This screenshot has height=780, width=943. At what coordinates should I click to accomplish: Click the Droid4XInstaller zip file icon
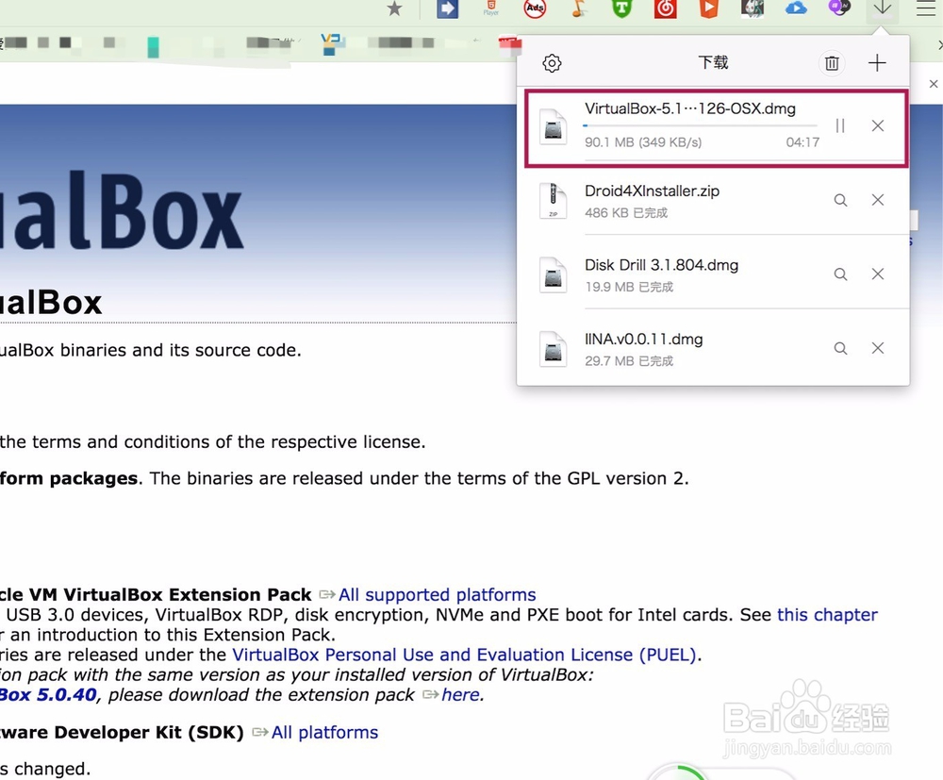[x=553, y=200]
